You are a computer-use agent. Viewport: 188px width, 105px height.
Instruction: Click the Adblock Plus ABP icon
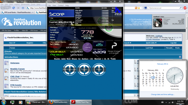[185, 8]
